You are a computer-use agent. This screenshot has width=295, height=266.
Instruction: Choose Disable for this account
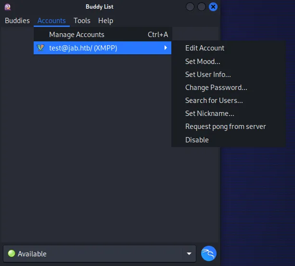pyautogui.click(x=229, y=140)
